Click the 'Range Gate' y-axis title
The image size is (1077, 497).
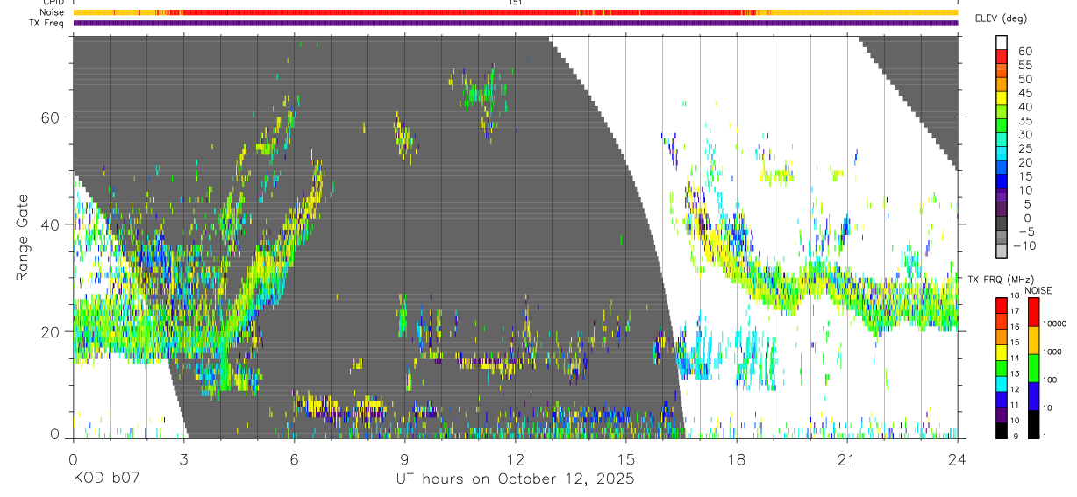pyautogui.click(x=23, y=238)
